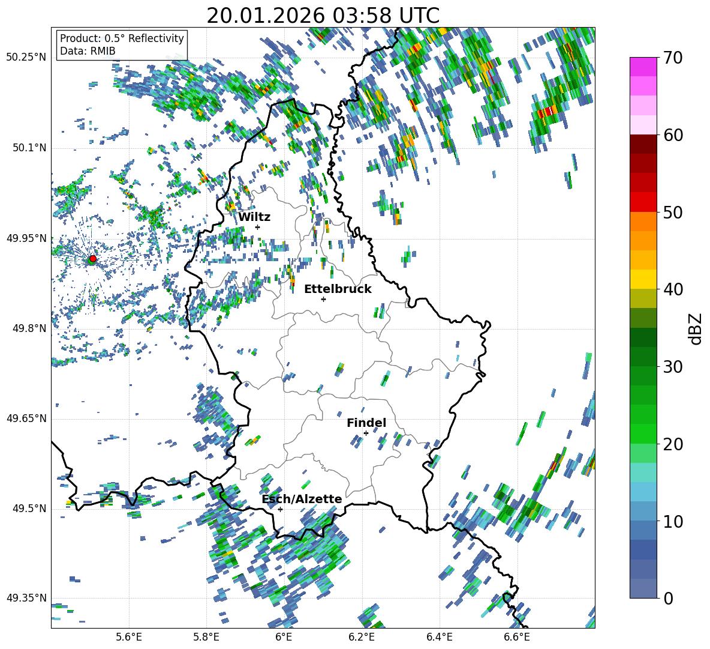The image size is (710, 649).
Task: Click the 0 tick on the colorbar
Action: [x=668, y=598]
